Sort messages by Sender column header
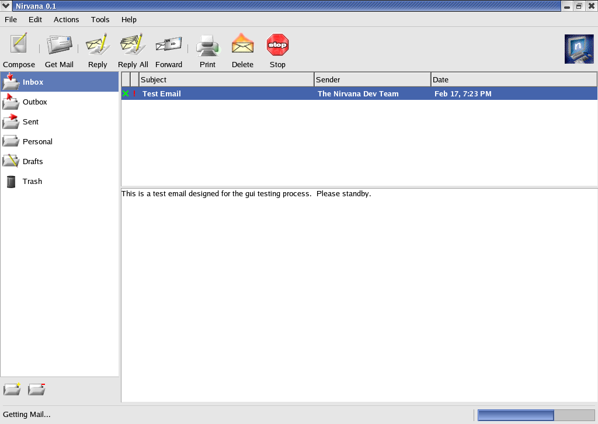 (372, 79)
